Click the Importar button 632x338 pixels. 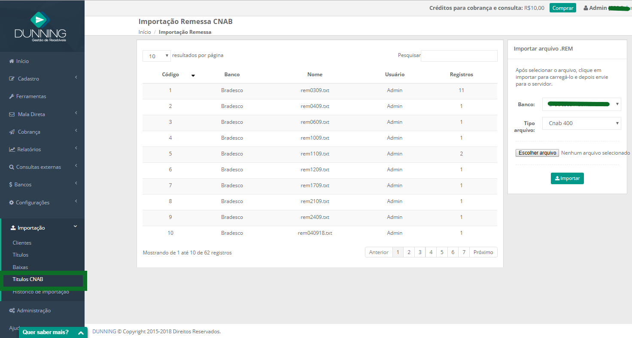pyautogui.click(x=567, y=178)
